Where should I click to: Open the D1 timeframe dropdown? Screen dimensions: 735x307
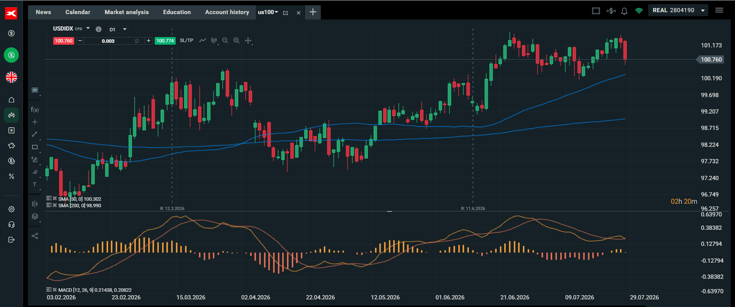pyautogui.click(x=118, y=29)
